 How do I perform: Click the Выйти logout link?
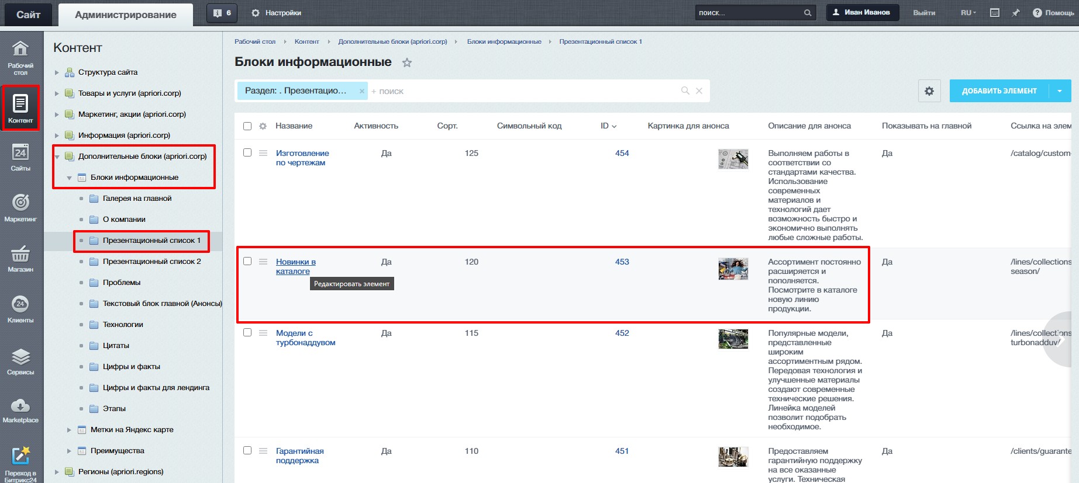[924, 13]
